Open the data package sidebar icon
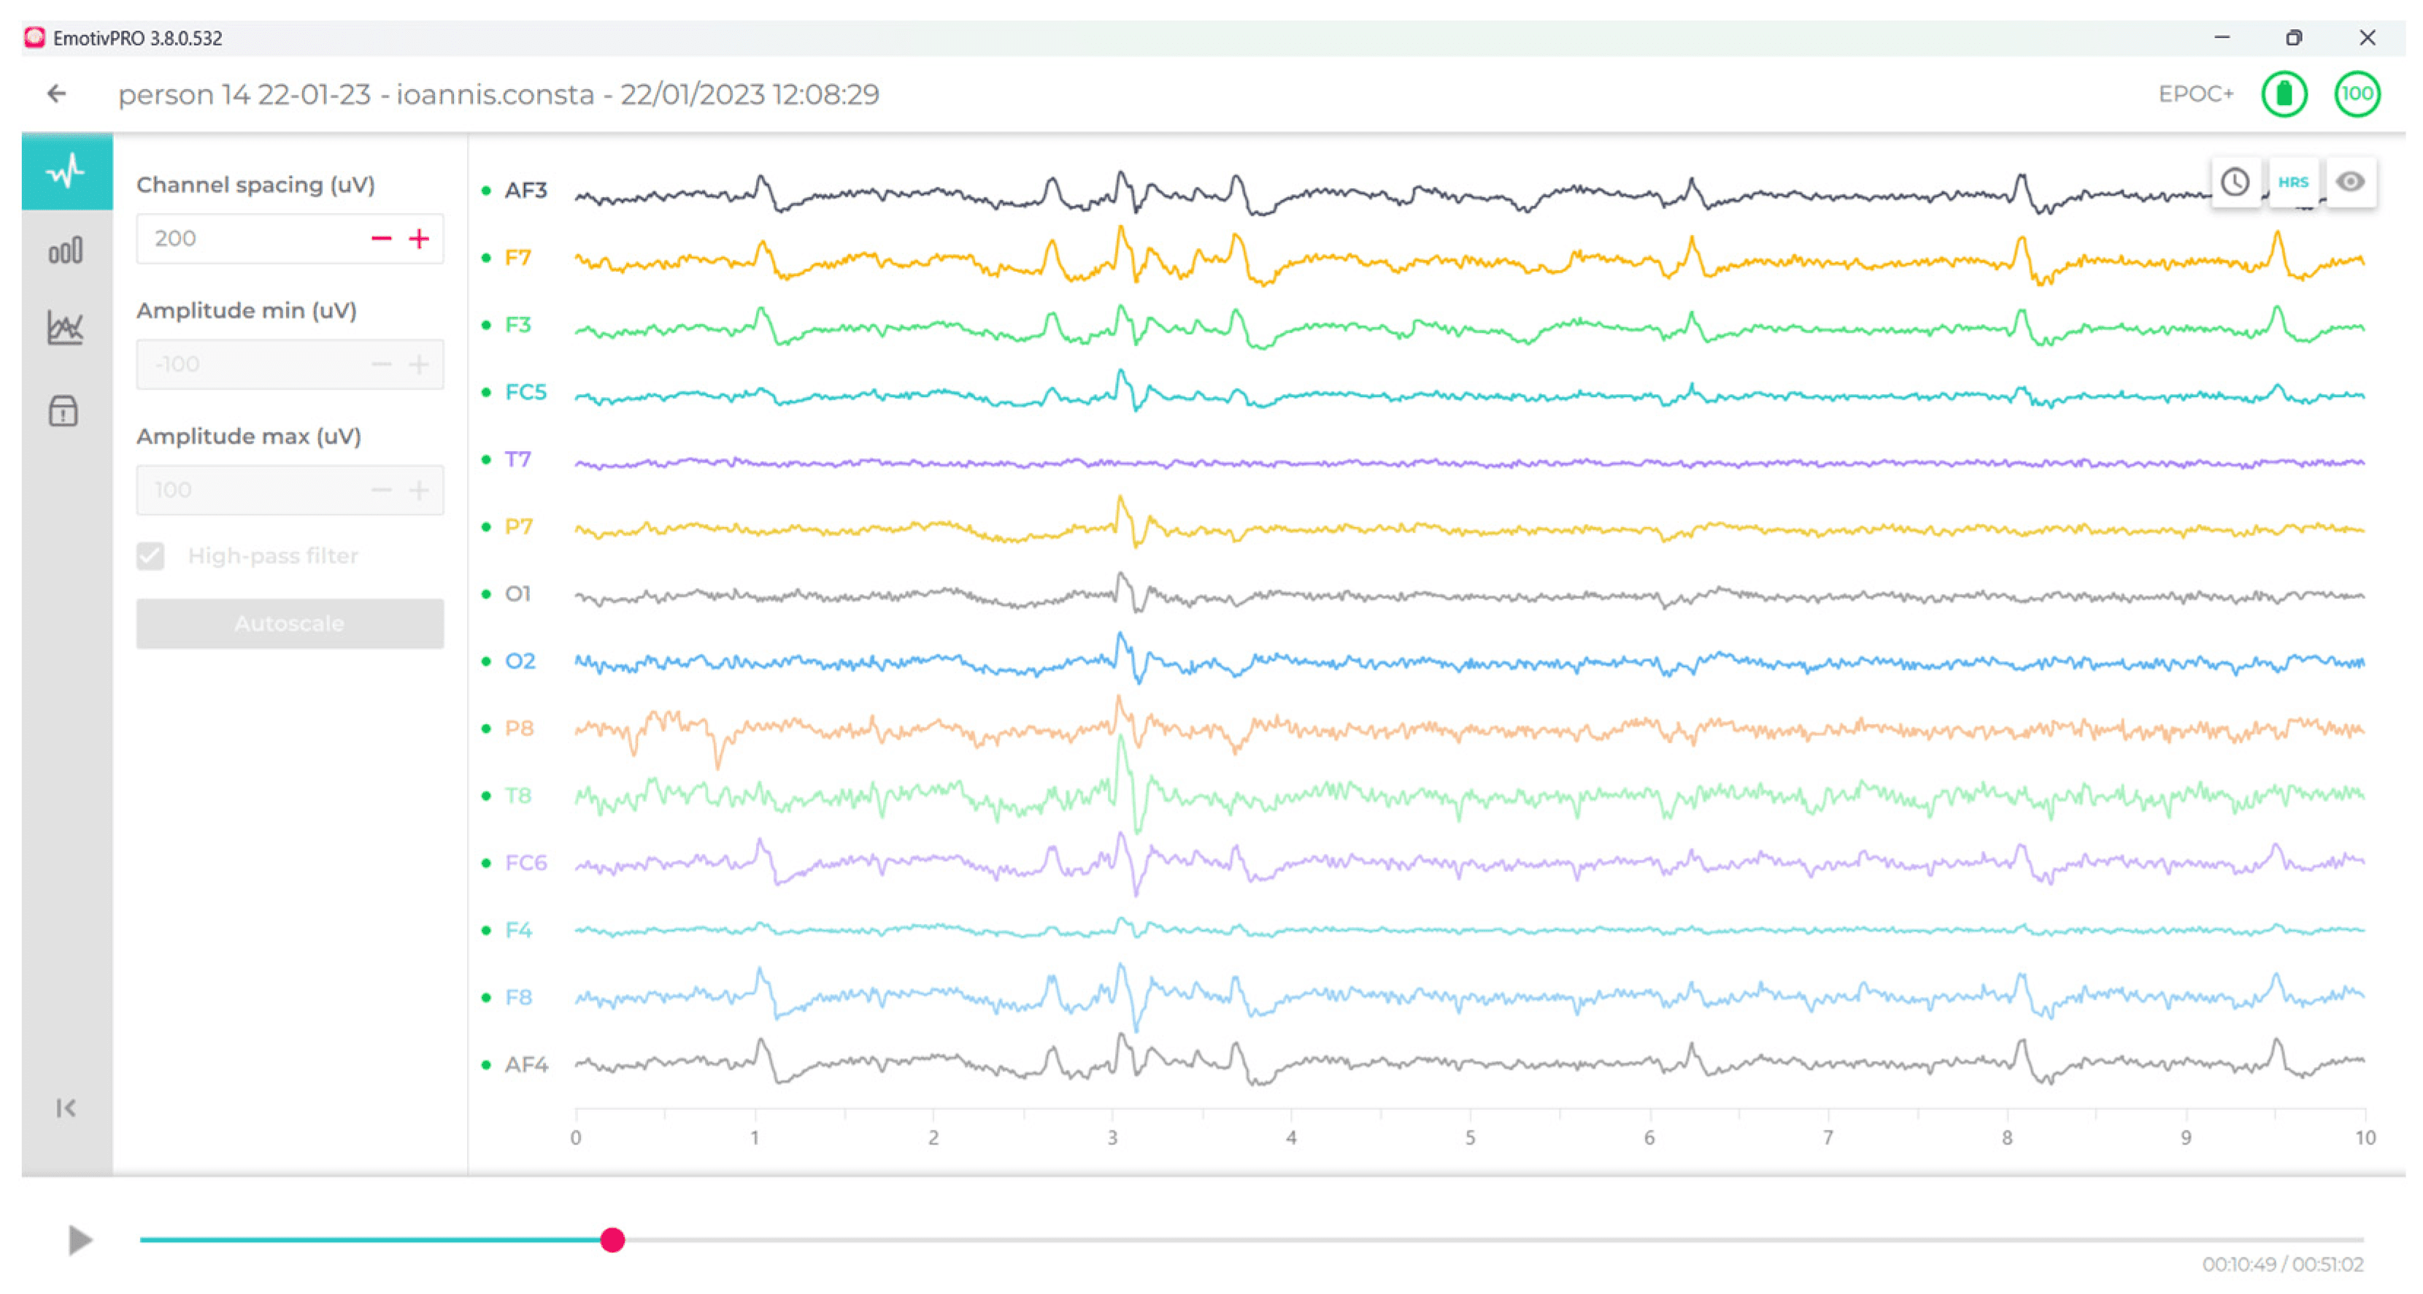The width and height of the screenshot is (2423, 1294). point(64,411)
